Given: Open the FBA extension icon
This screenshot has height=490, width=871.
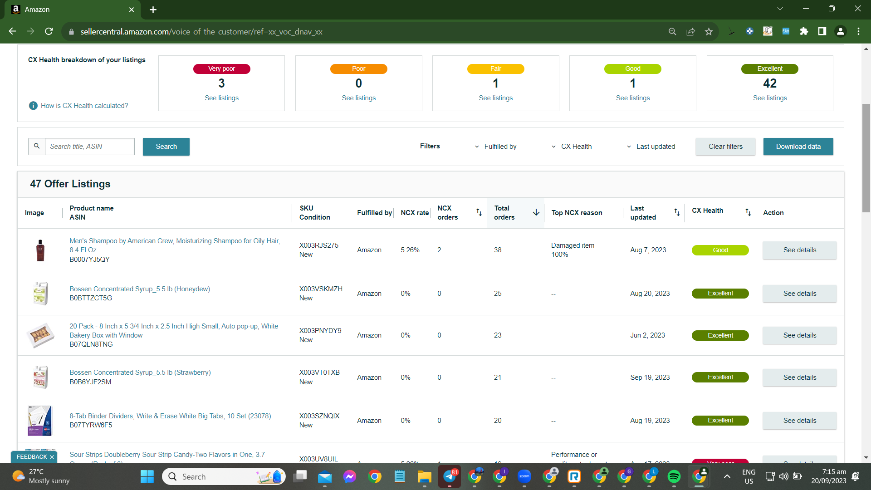Looking at the screenshot, I should tap(786, 31).
